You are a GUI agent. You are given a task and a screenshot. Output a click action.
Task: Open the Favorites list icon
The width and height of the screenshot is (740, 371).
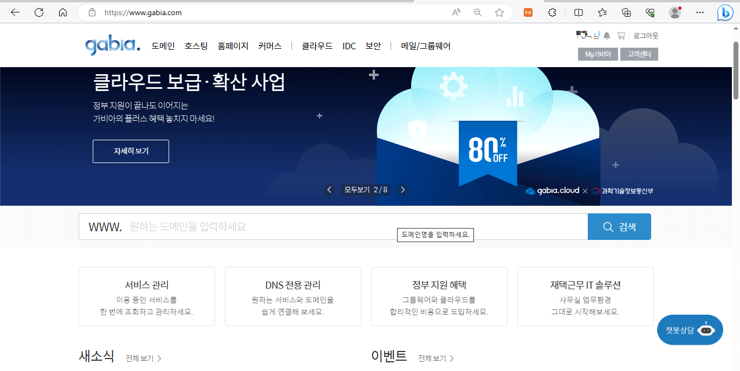tap(602, 12)
